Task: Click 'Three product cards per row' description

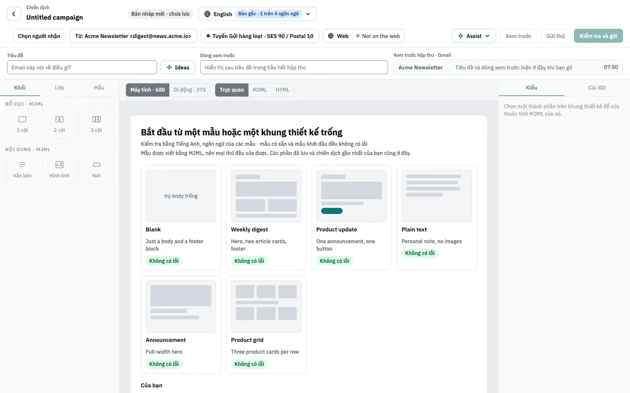Action: [x=265, y=352]
